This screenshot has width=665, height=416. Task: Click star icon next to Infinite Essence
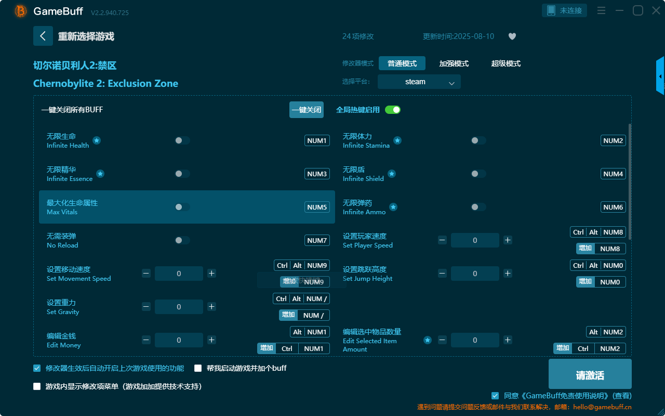pos(100,174)
